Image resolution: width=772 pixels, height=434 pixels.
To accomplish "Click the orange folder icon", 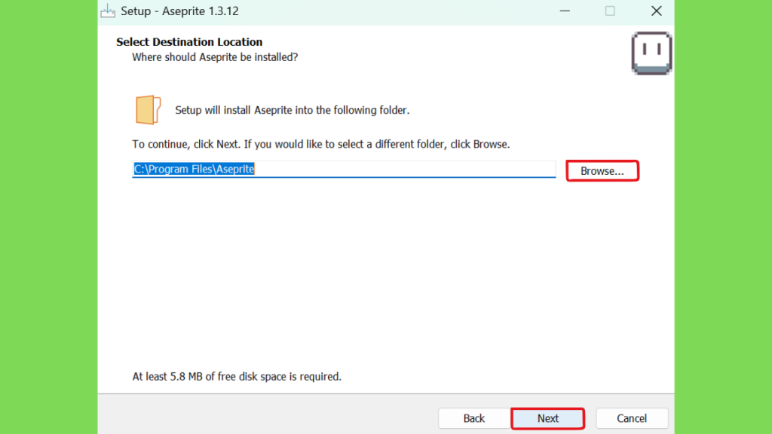I will (x=148, y=110).
